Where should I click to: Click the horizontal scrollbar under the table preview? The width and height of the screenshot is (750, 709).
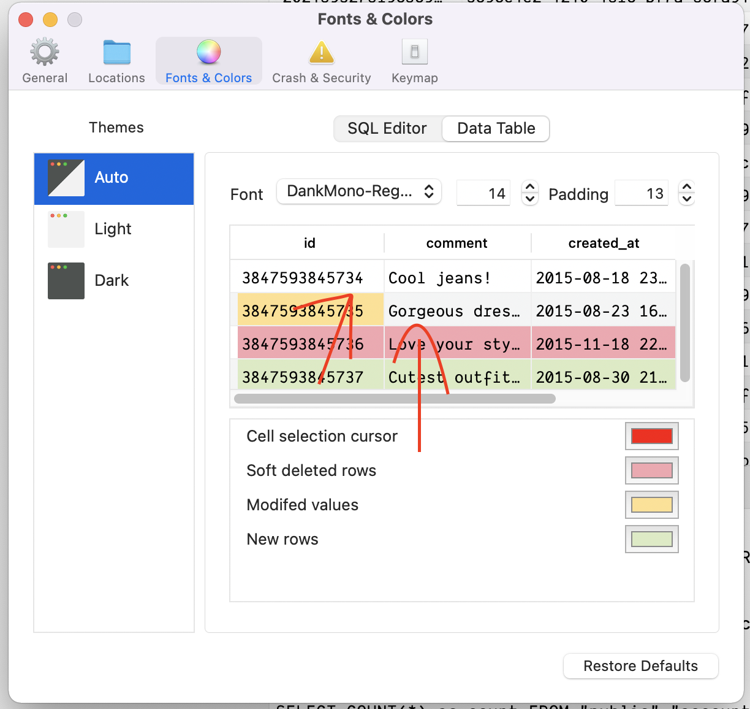[x=394, y=399]
